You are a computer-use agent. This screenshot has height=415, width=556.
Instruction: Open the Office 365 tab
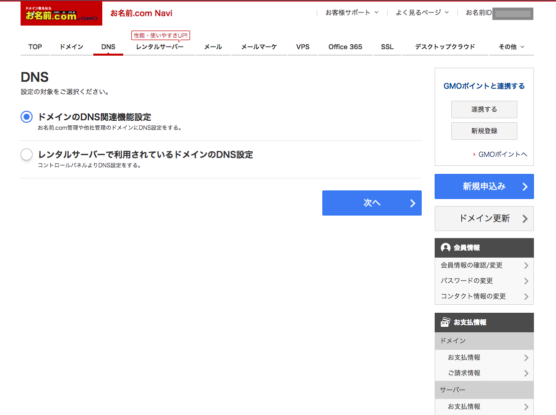(345, 47)
